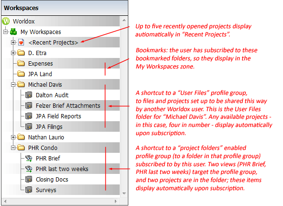Image resolution: width=283 pixels, height=206 pixels.
Task: Click the PHR Brief view icon
Action: (x=29, y=159)
